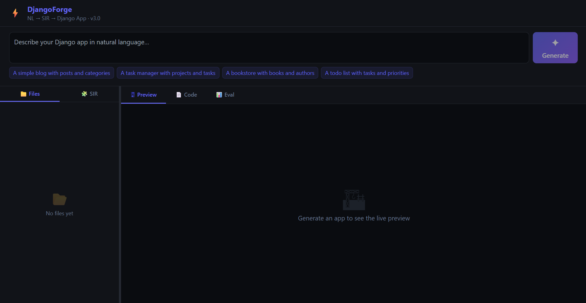Focus the Django app description input
Screen dimensions: 586x303
(269, 48)
